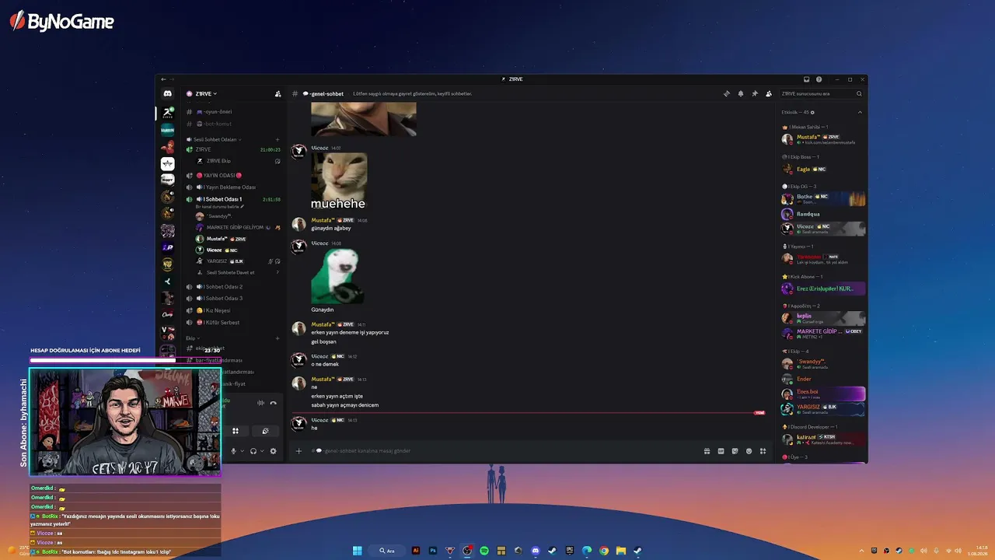Click Bir kanal durumu belirle status link
Viewport: 995px width, 560px height.
(220, 207)
